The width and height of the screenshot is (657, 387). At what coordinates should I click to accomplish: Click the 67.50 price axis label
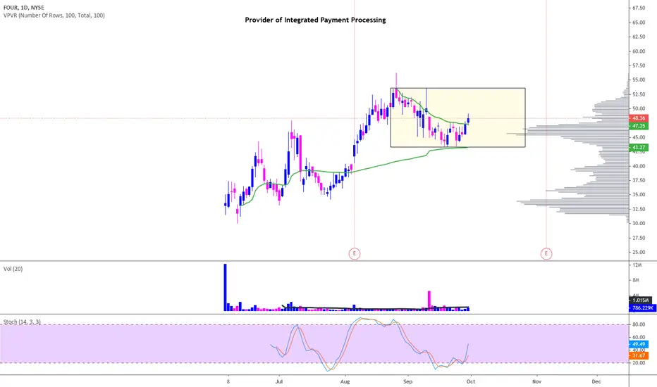tap(639, 8)
